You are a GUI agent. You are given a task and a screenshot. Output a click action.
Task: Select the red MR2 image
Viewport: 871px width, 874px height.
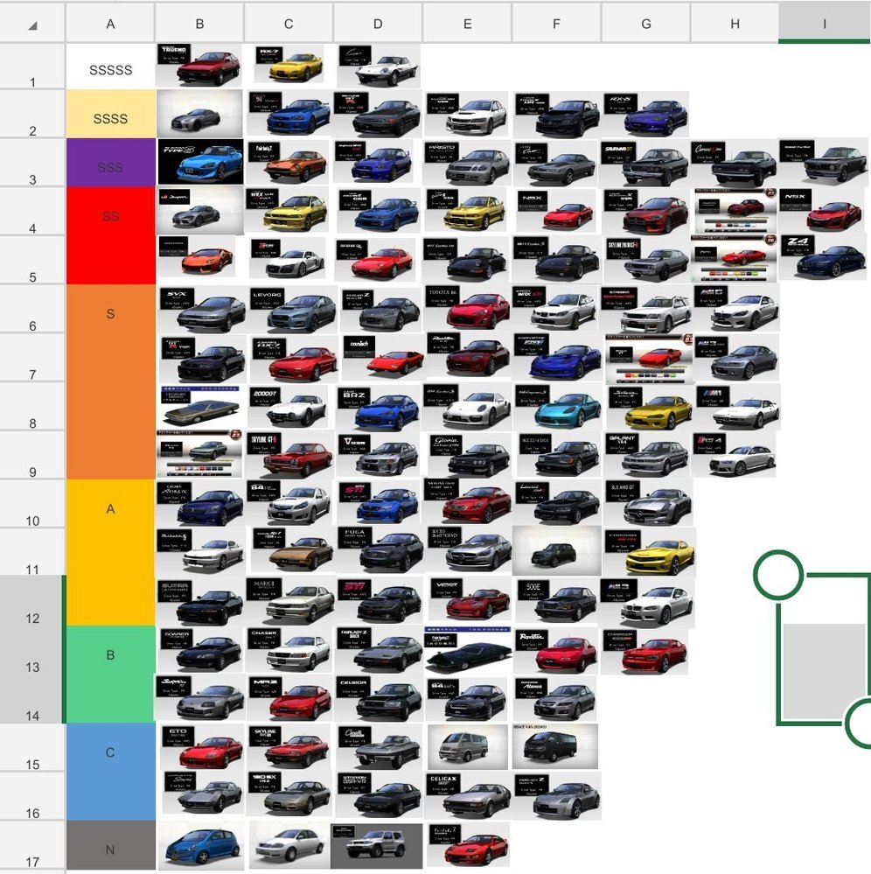tap(291, 698)
